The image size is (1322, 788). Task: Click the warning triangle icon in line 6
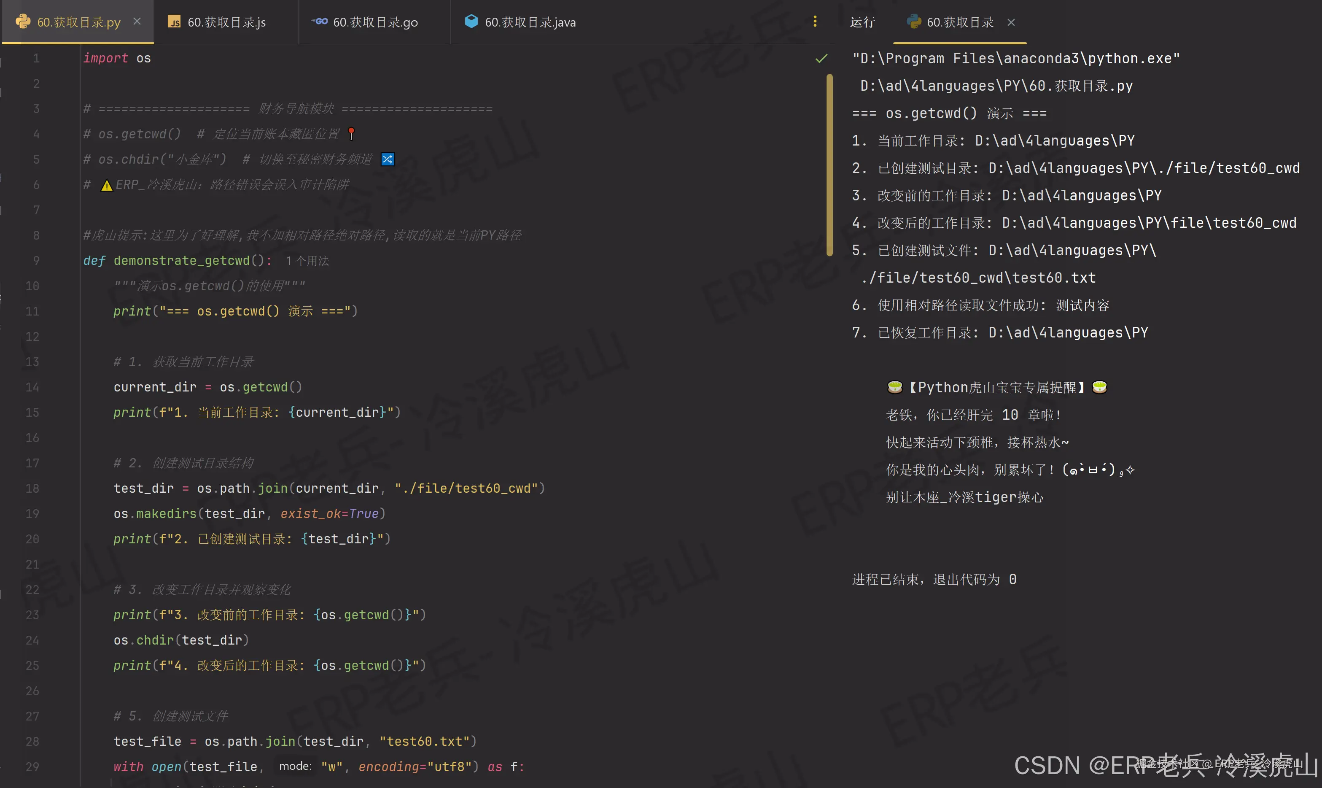pyautogui.click(x=107, y=185)
